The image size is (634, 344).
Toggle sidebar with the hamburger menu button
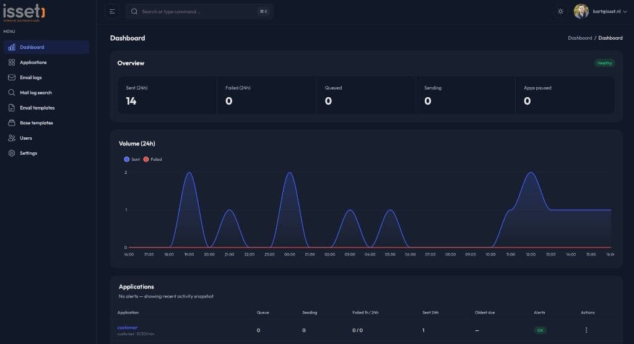tap(112, 12)
